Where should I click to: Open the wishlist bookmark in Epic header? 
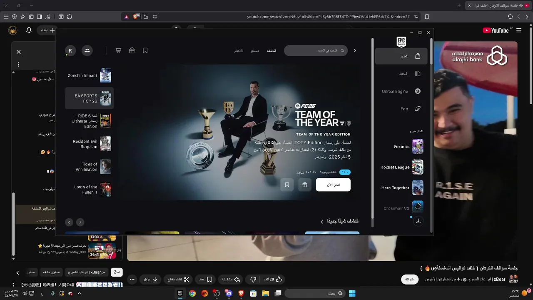145,50
